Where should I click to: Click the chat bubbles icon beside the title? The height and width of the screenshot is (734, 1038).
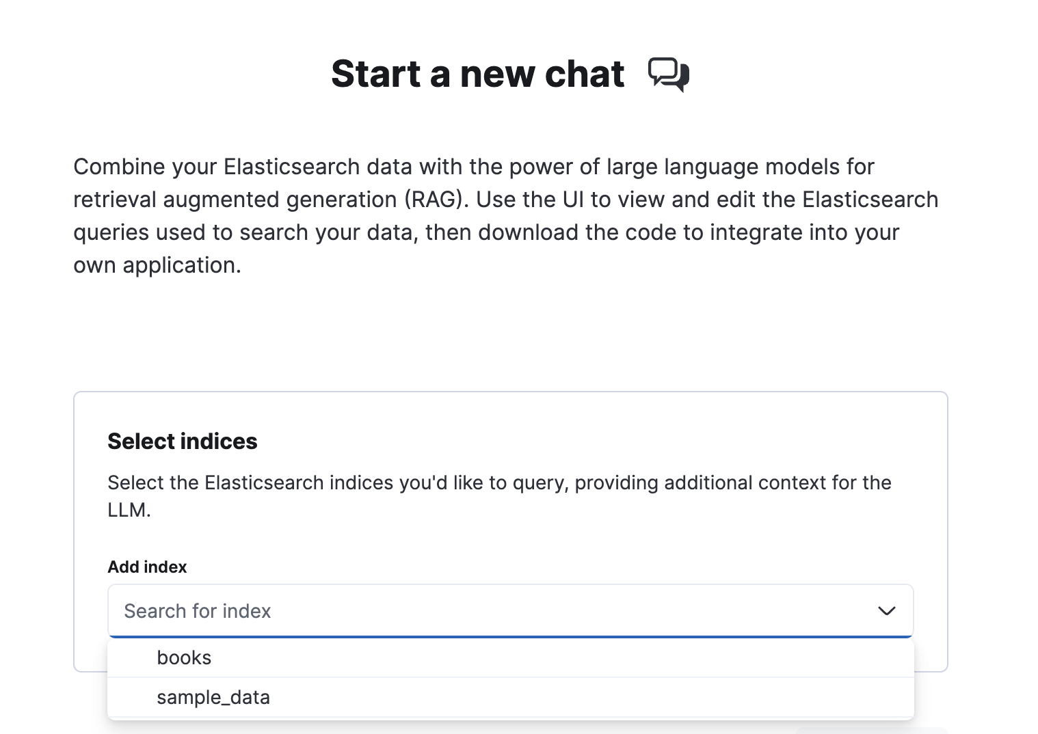click(x=668, y=74)
